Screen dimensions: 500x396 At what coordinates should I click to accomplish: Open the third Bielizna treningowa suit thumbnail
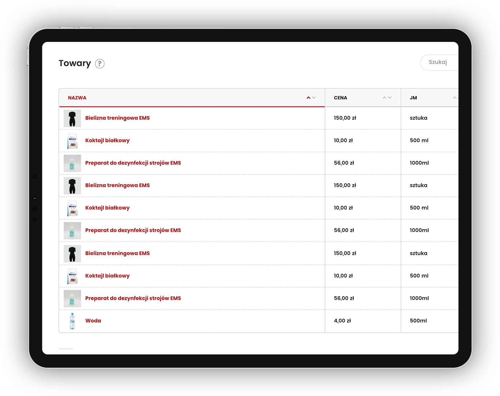pos(72,254)
